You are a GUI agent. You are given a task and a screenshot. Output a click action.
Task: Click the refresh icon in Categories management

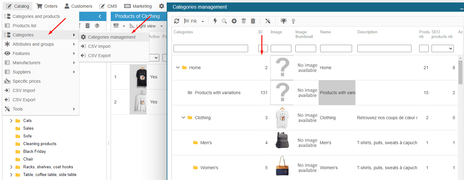coord(177,21)
